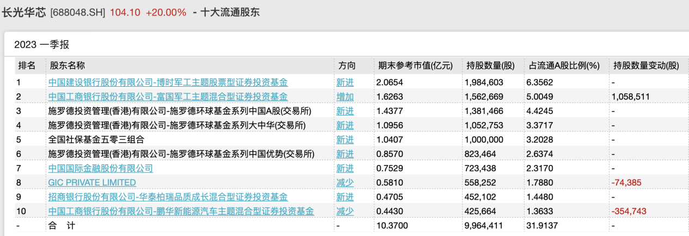Click share ratio cell 6.3562

coord(541,82)
